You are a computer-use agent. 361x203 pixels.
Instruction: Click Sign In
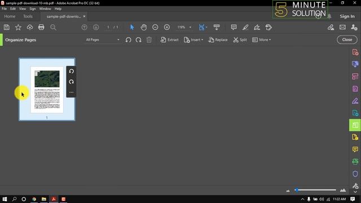pos(347,16)
